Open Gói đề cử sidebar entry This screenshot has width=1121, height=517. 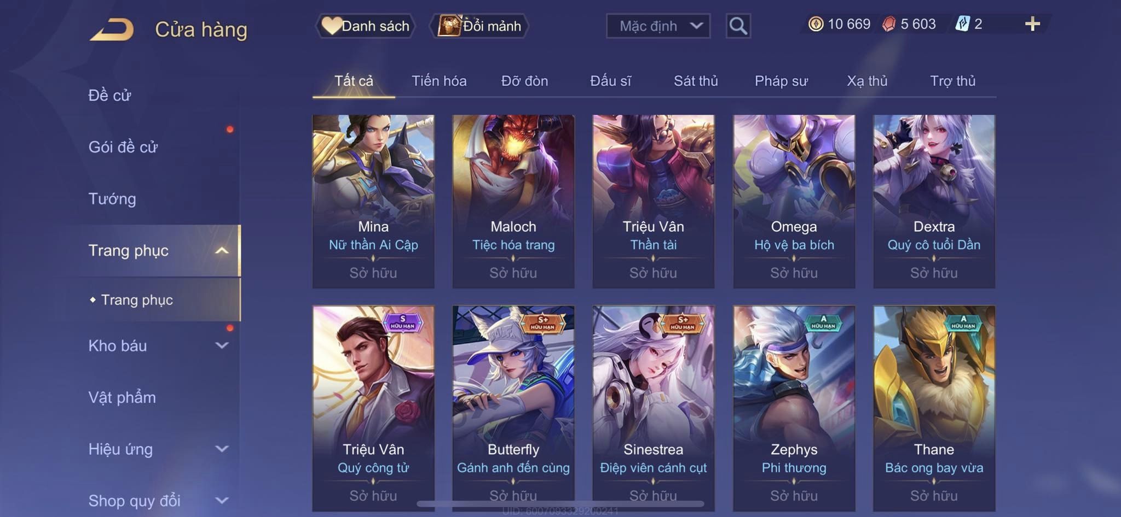click(123, 147)
